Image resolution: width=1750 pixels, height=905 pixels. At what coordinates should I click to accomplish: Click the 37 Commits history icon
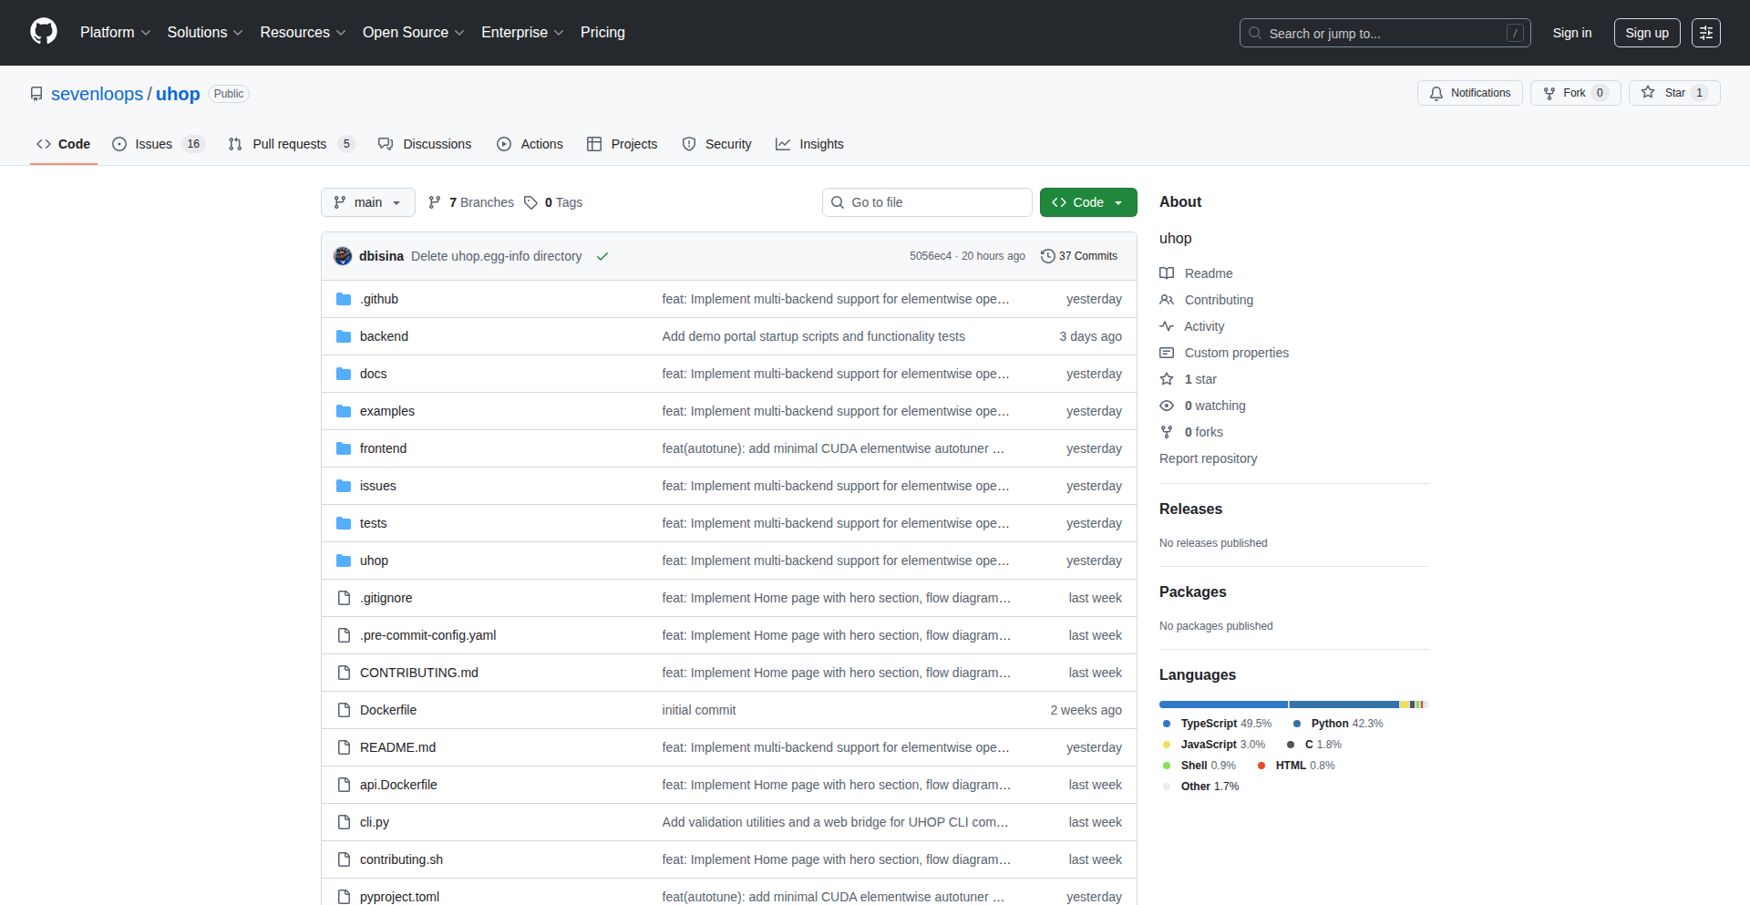click(x=1047, y=256)
